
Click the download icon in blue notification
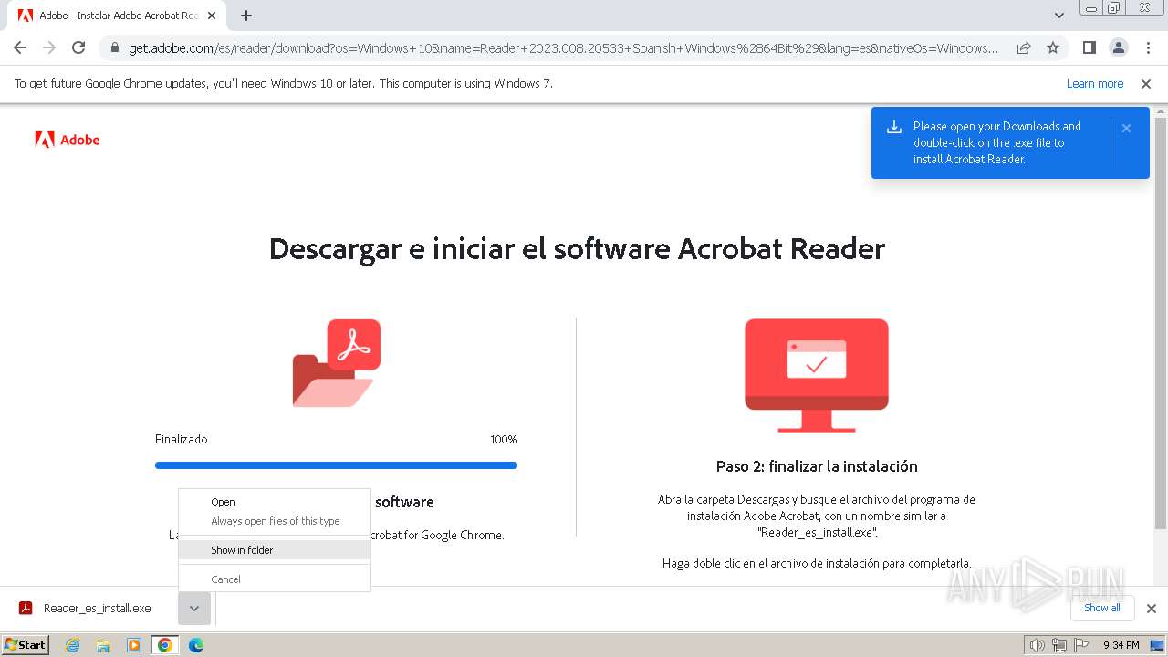point(894,128)
